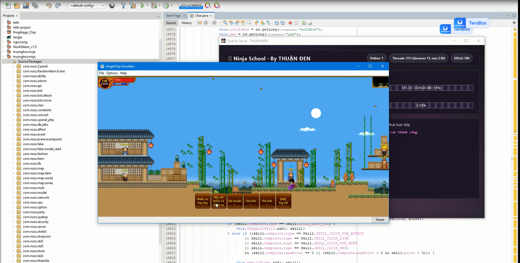This screenshot has height=263, width=520.
Task: Click the Profile Project icon
Action: [166, 6]
